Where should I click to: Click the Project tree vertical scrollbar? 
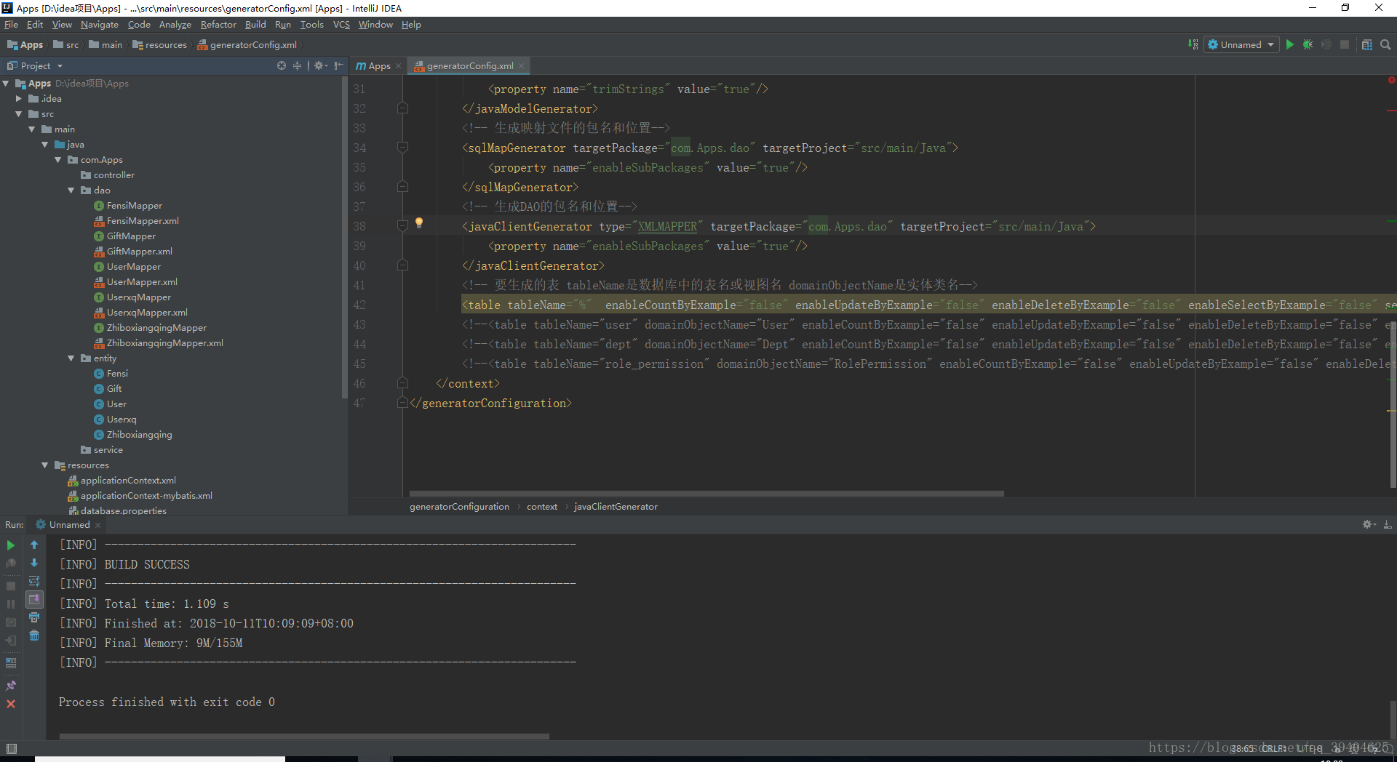tap(344, 236)
